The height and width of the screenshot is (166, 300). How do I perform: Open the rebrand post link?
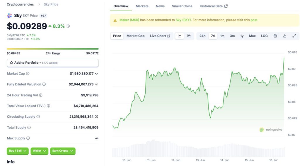254,20
